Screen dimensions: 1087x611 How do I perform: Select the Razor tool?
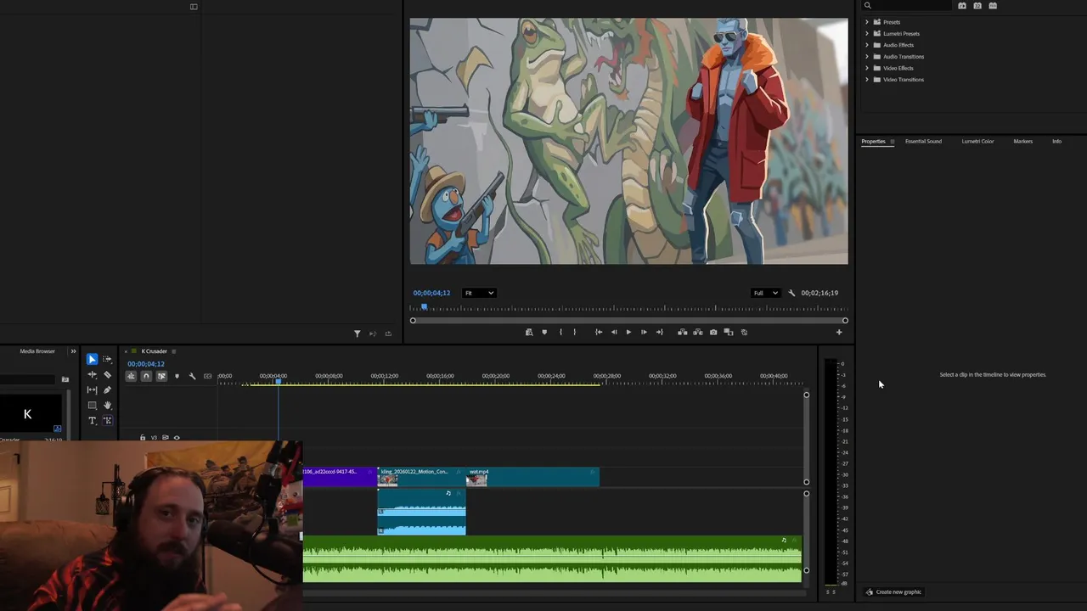[x=107, y=374]
